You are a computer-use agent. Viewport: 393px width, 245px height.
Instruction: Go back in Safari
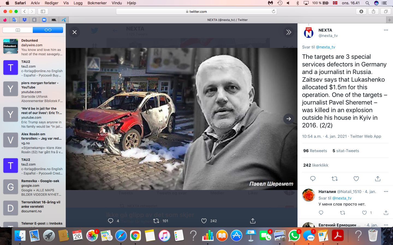coord(25,11)
